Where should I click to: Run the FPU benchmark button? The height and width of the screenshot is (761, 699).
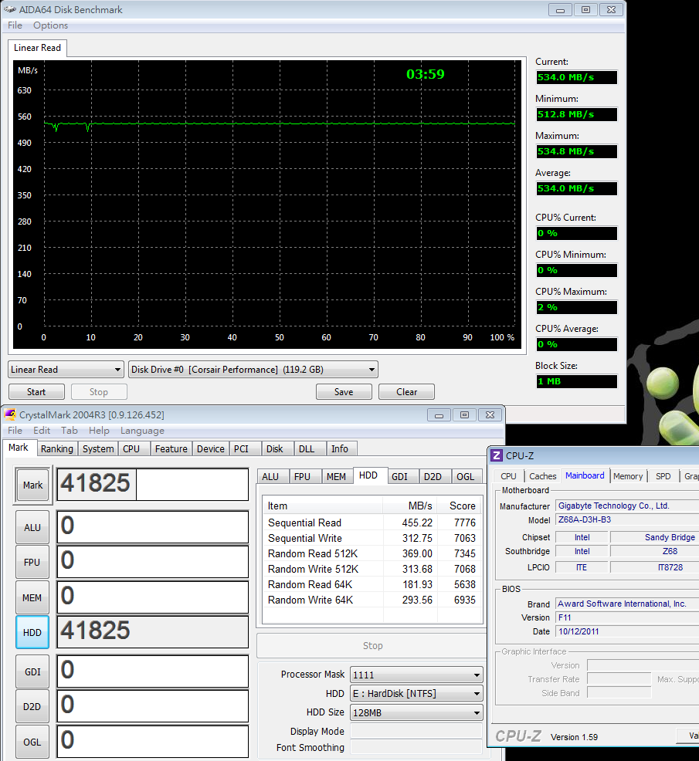32,563
